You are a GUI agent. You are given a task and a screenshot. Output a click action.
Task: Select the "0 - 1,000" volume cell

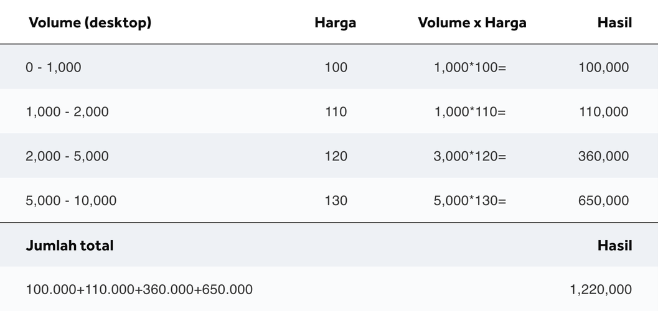[54, 67]
